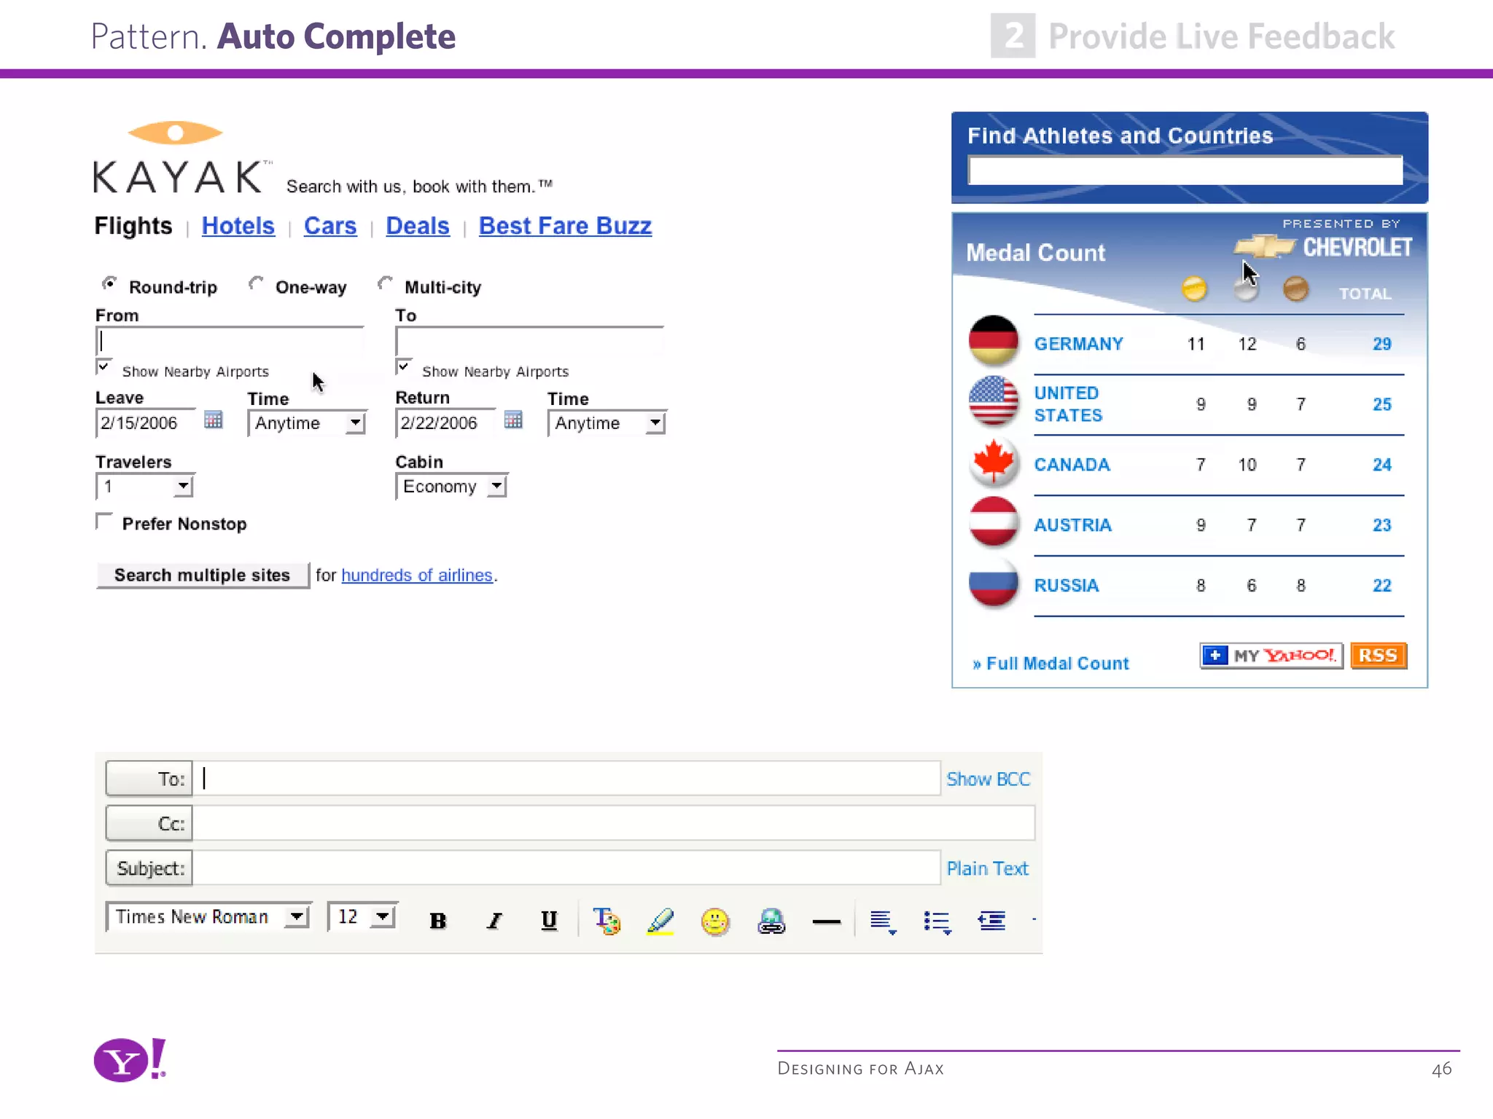The width and height of the screenshot is (1493, 1119).
Task: Click the Bold formatting icon
Action: [x=437, y=921]
